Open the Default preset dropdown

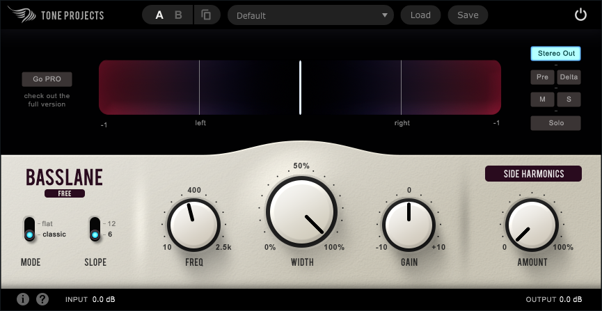pyautogui.click(x=310, y=15)
